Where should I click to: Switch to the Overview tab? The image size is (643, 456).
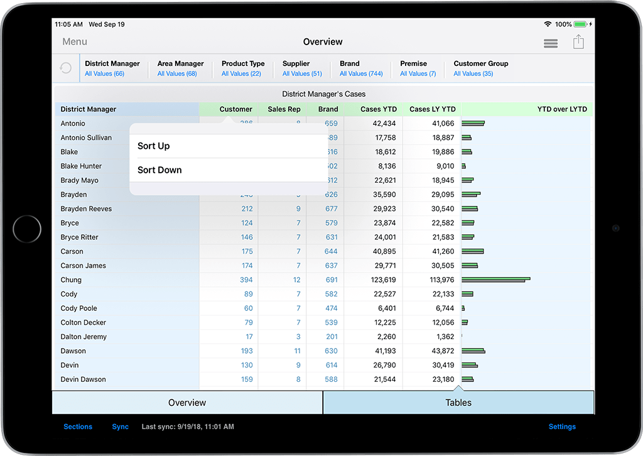click(187, 403)
